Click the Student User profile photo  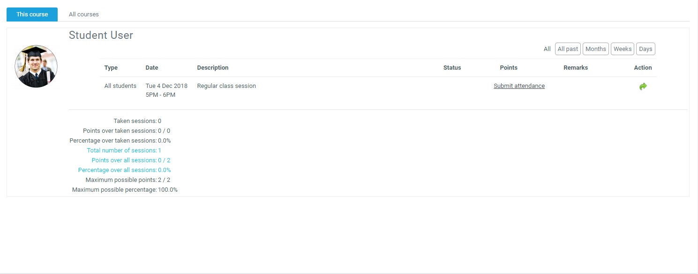[36, 66]
